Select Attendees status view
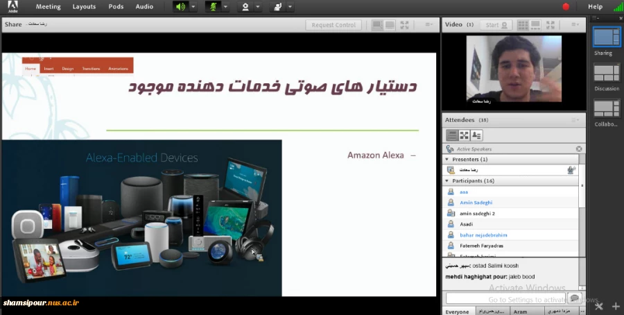 click(476, 135)
